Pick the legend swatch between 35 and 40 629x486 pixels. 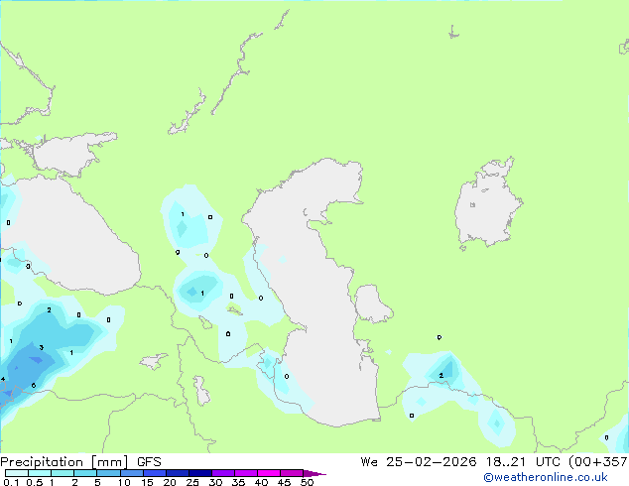(x=246, y=473)
